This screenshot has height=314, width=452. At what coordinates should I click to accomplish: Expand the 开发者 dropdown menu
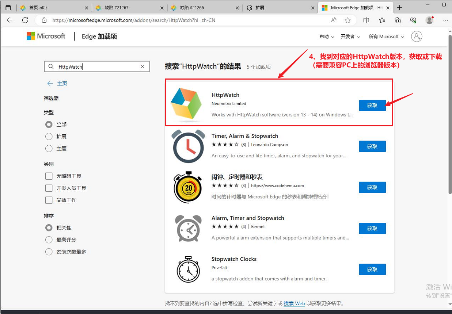[x=350, y=37]
